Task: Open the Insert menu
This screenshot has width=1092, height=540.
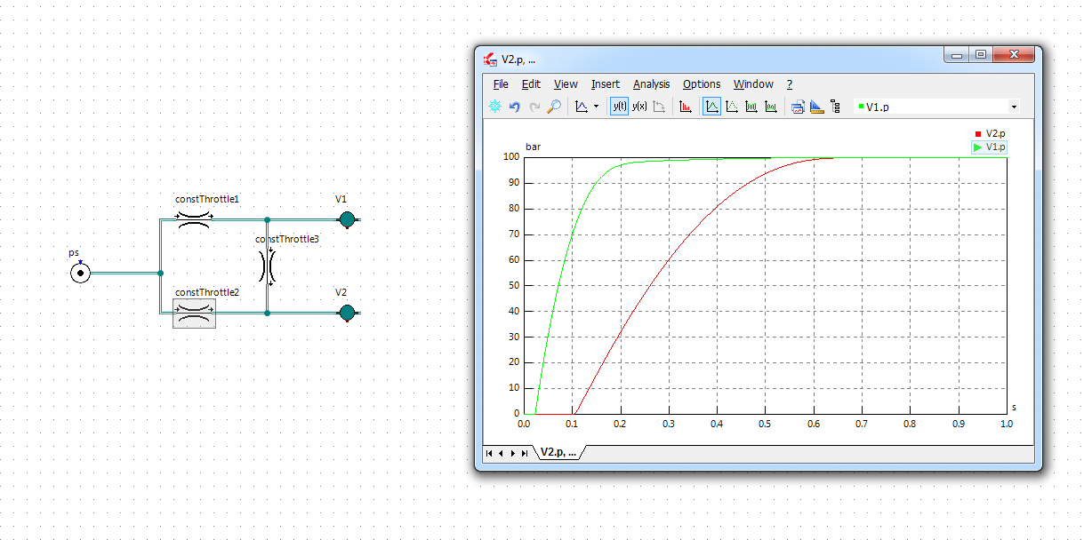Action: [606, 84]
